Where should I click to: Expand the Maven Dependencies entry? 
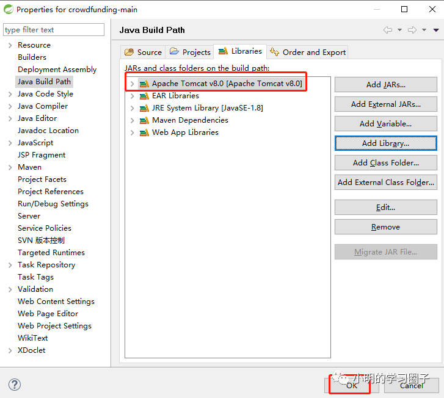click(x=132, y=120)
